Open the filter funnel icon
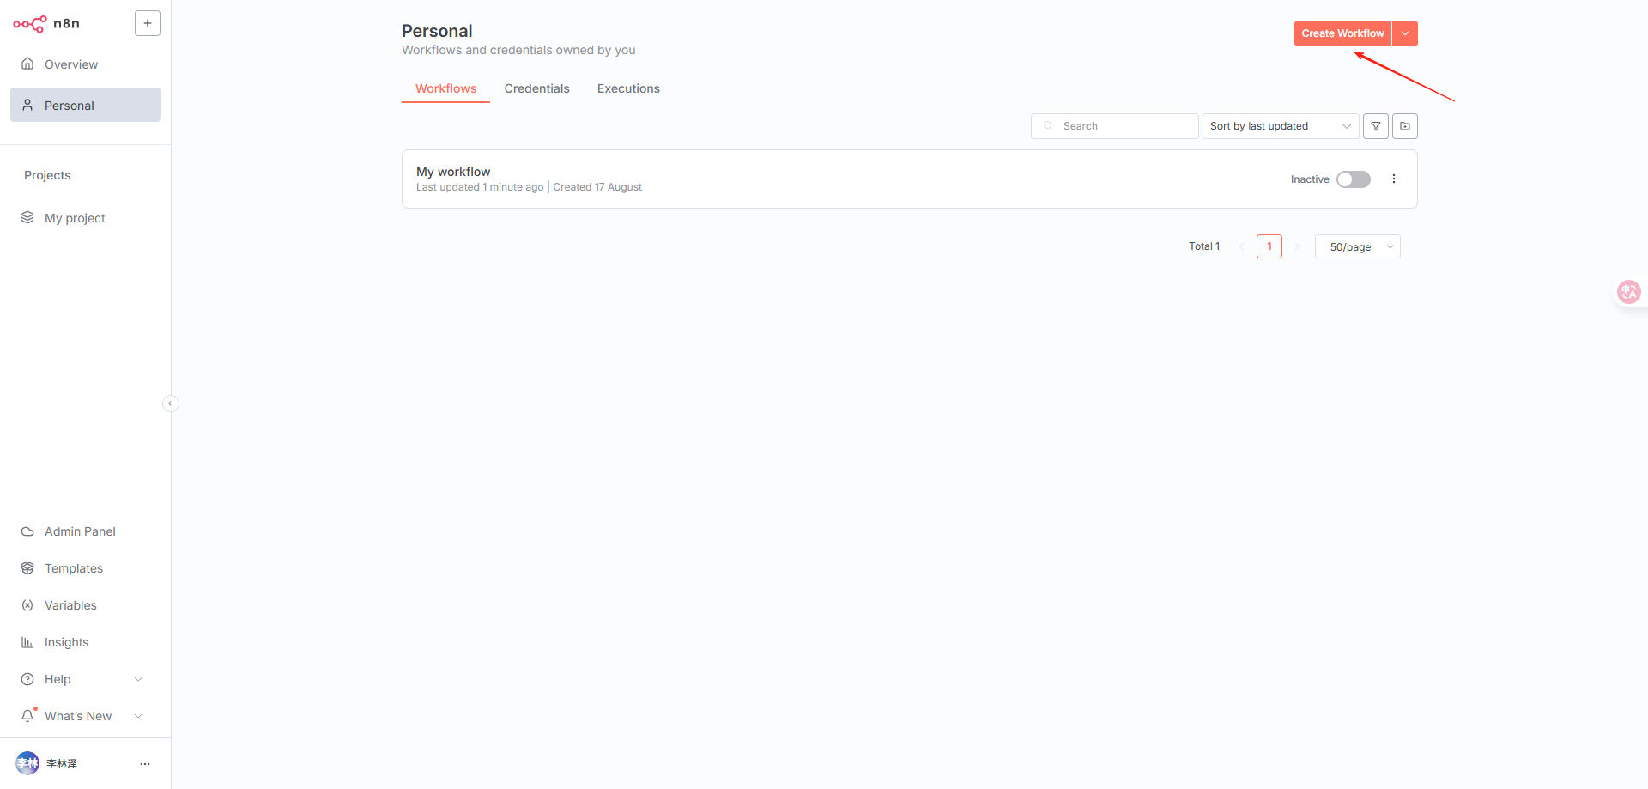Screen dimensions: 1648x789 (1376, 126)
